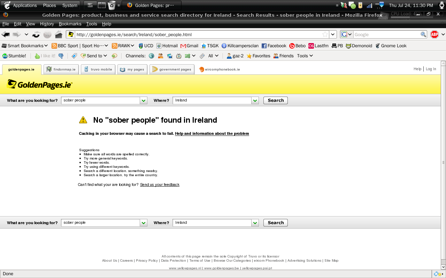Open the search engine selector dropdown
446x278 pixels.
(x=346, y=34)
